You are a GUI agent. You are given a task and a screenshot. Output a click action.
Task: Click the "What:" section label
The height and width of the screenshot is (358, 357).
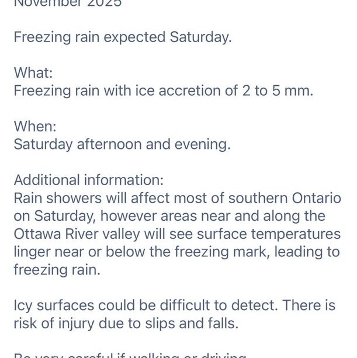[x=34, y=73]
